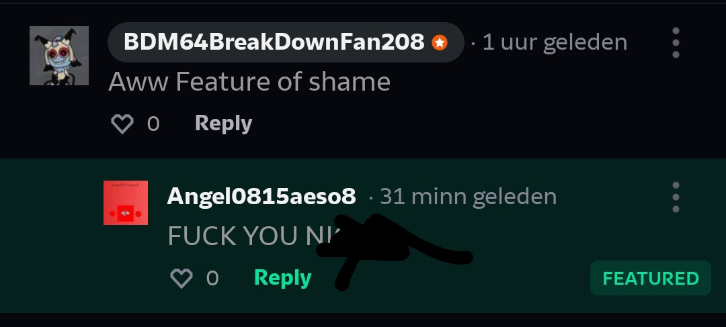Image resolution: width=726 pixels, height=327 pixels.
Task: Open BDM64BreakDownFan208's cartoon avatar
Action: point(59,56)
